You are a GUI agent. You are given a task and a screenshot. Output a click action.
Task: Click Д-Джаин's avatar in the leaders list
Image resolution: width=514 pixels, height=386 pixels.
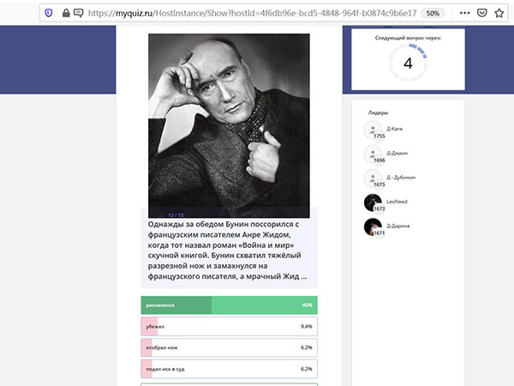373,154
